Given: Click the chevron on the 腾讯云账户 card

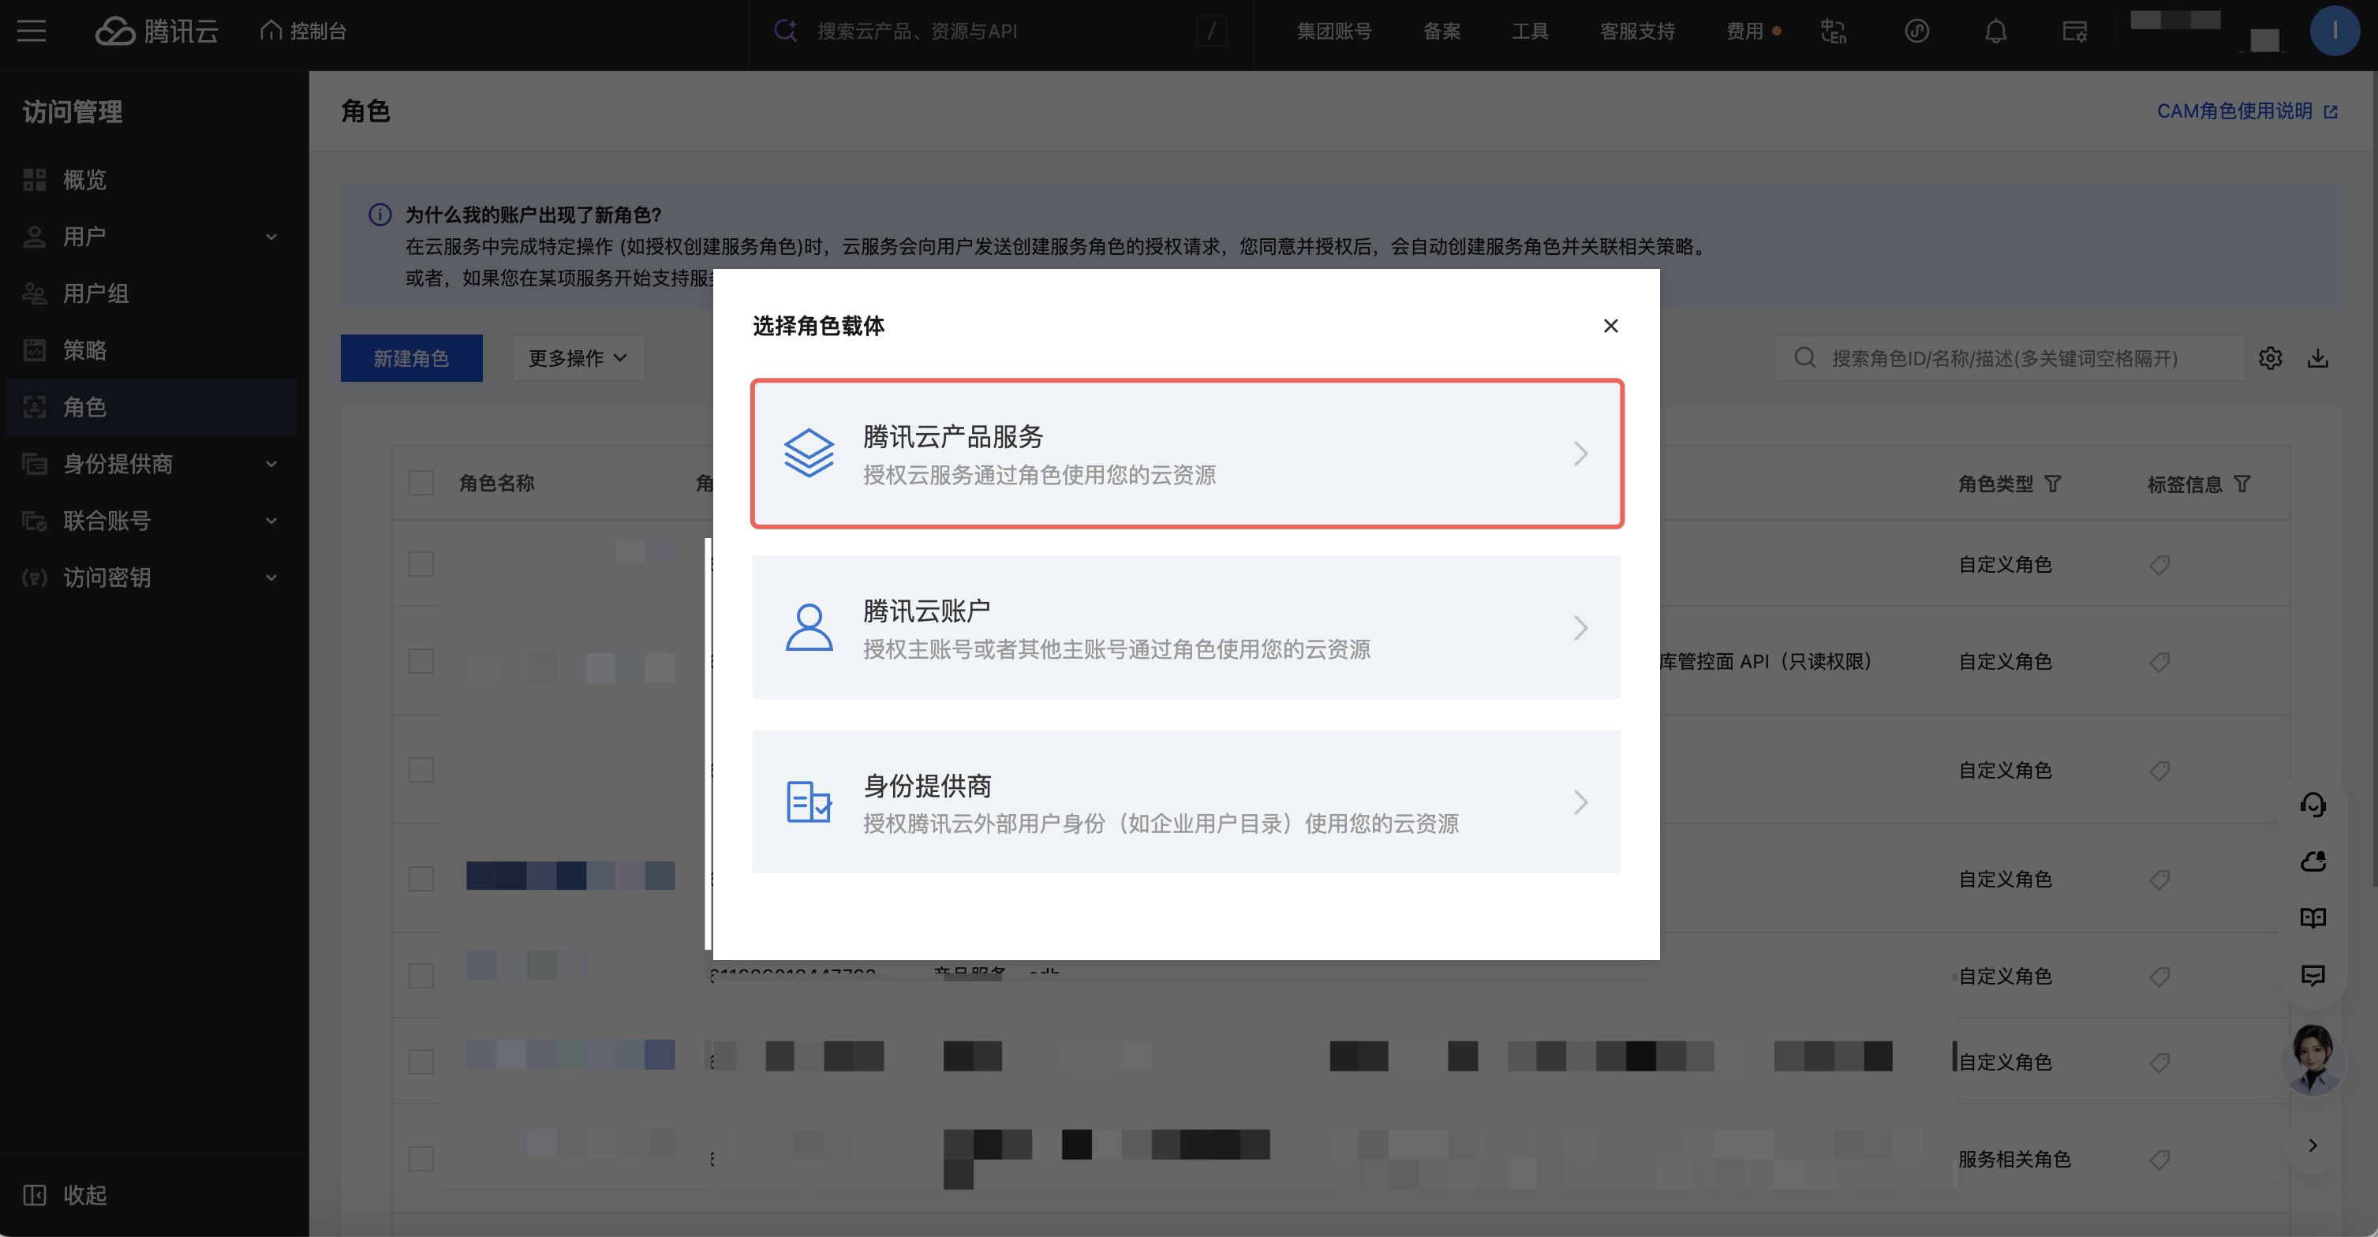Looking at the screenshot, I should pos(1580,628).
